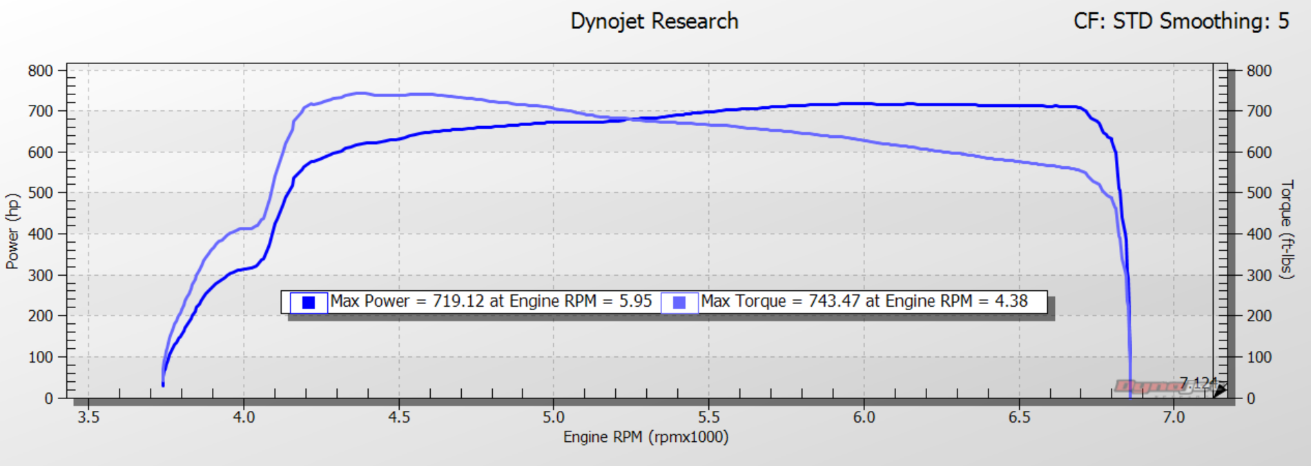The width and height of the screenshot is (1311, 466).
Task: Select the Max Torque legend text
Action: (864, 301)
